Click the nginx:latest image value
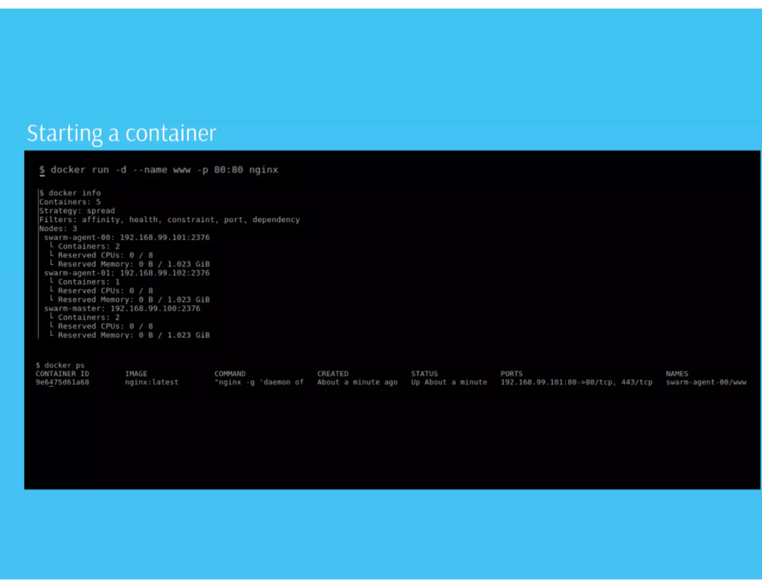This screenshot has width=762, height=588. point(151,382)
